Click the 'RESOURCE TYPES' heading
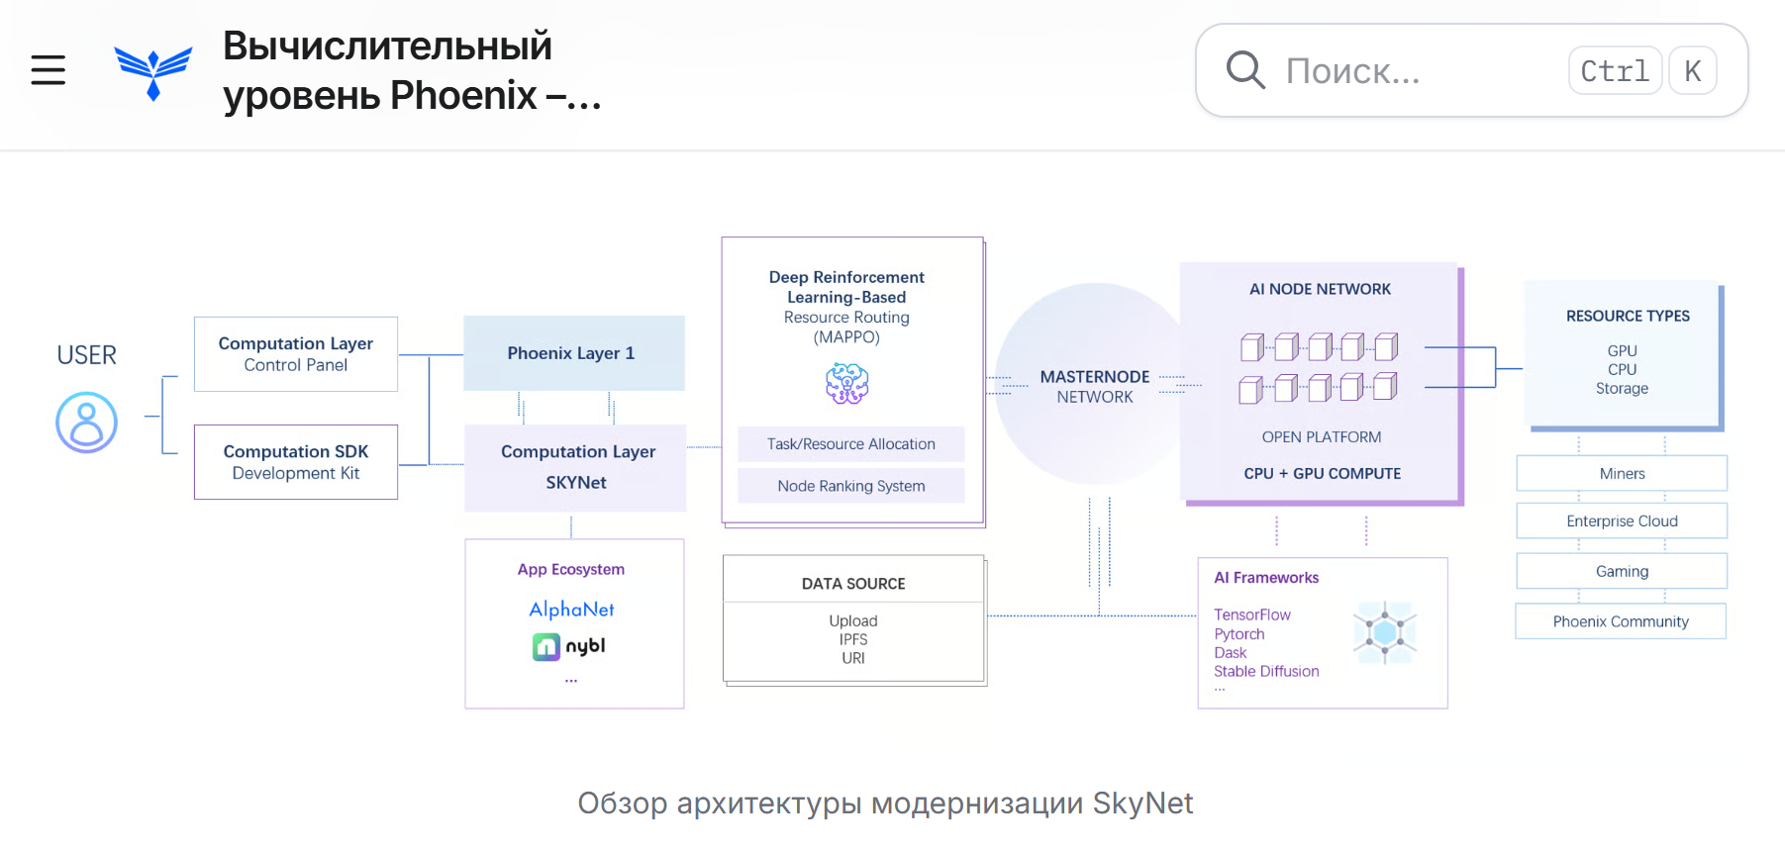Screen dimensions: 1785x850 pos(1628,316)
